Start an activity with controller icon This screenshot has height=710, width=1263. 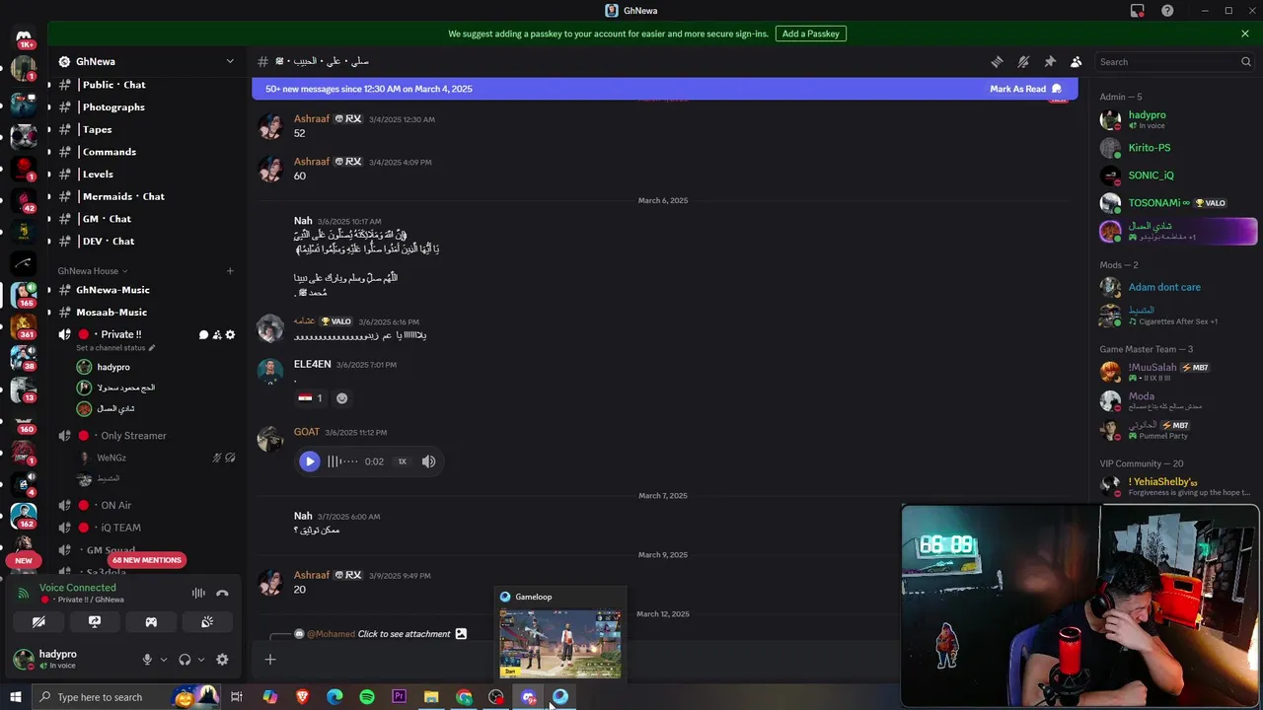point(151,622)
